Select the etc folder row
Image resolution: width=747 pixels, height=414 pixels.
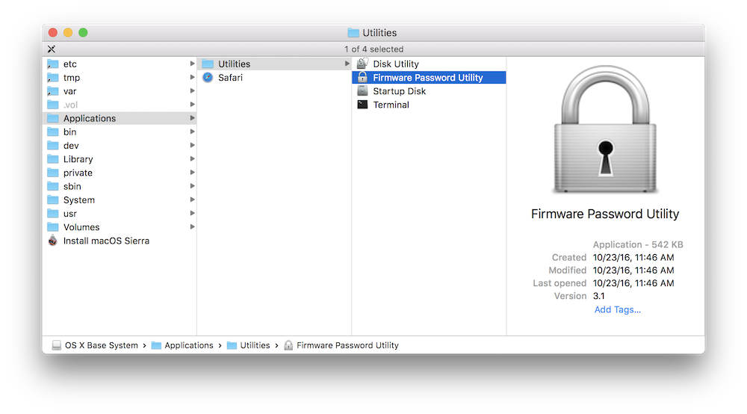tap(69, 64)
